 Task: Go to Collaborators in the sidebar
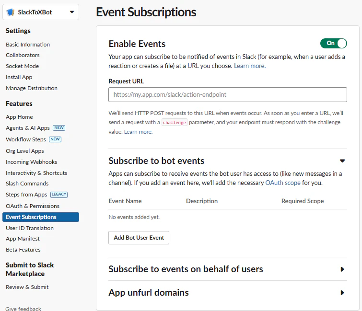(23, 55)
